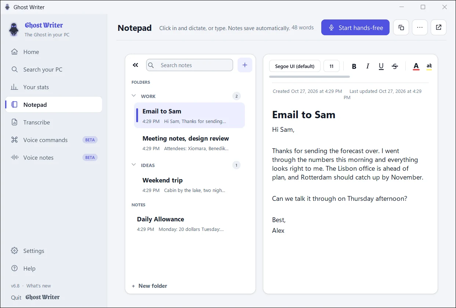Quit Ghost Writer
The height and width of the screenshot is (308, 456).
(35, 297)
